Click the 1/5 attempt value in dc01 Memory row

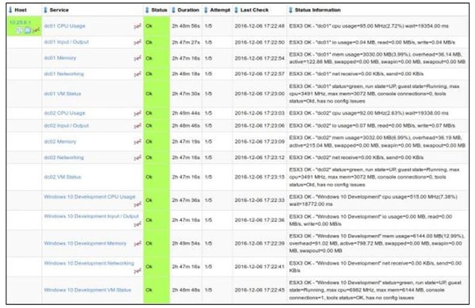point(208,58)
